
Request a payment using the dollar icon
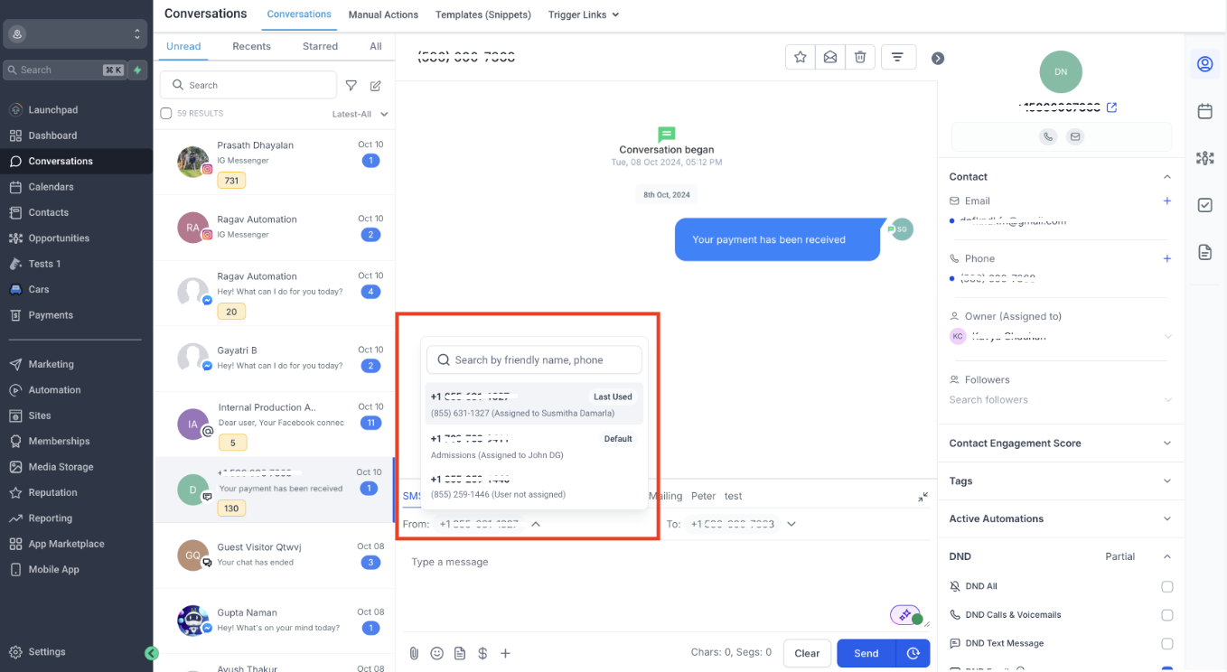(482, 653)
